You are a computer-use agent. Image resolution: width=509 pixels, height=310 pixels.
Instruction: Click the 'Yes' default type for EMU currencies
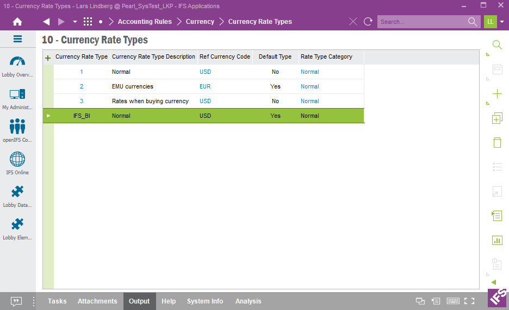(x=275, y=86)
